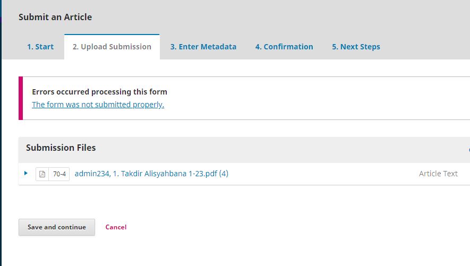Viewport: 470px width, 266px height.
Task: Click 'The form was not submitted properly' link
Action: [x=98, y=105]
